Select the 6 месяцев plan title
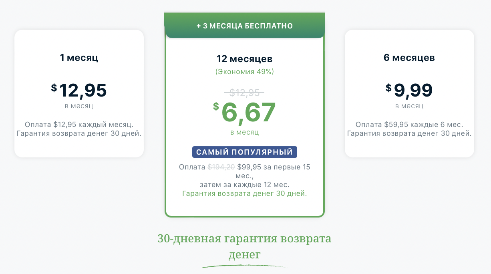 409,58
